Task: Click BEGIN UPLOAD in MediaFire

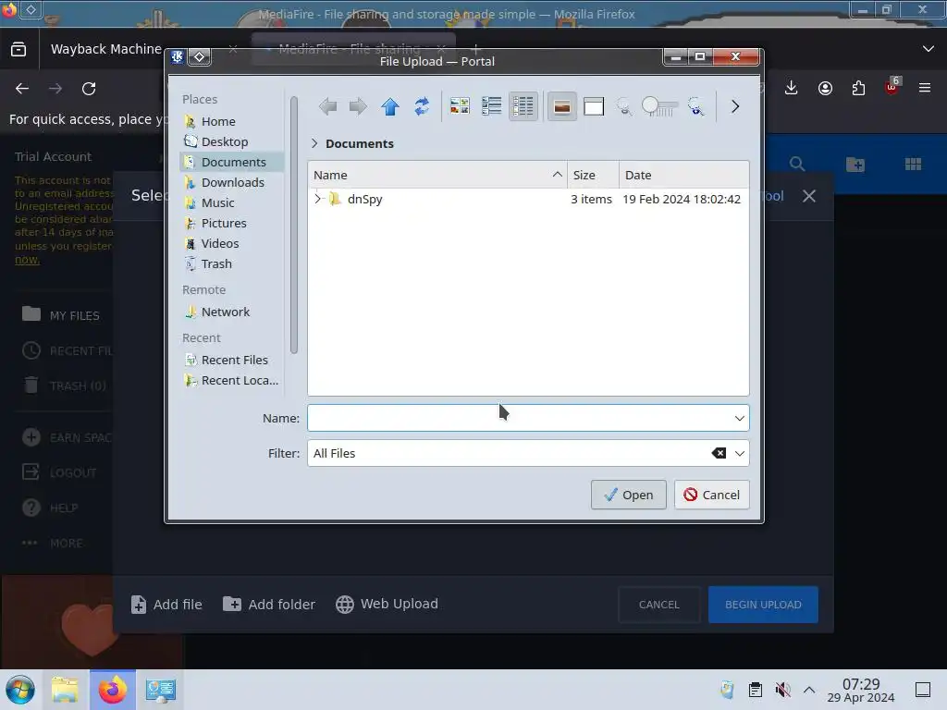Action: click(763, 605)
